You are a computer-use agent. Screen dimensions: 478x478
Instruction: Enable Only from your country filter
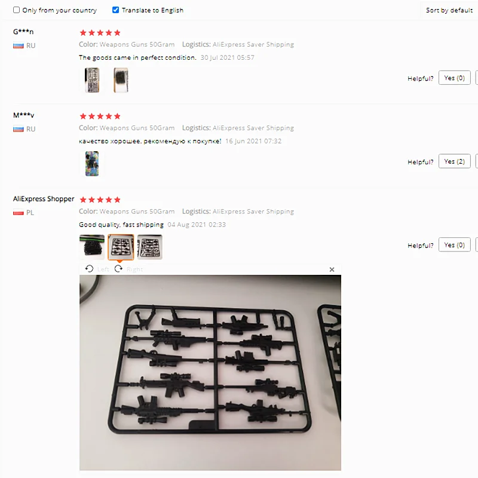[x=17, y=10]
